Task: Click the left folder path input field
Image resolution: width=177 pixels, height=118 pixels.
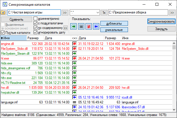Action: click(x=34, y=13)
